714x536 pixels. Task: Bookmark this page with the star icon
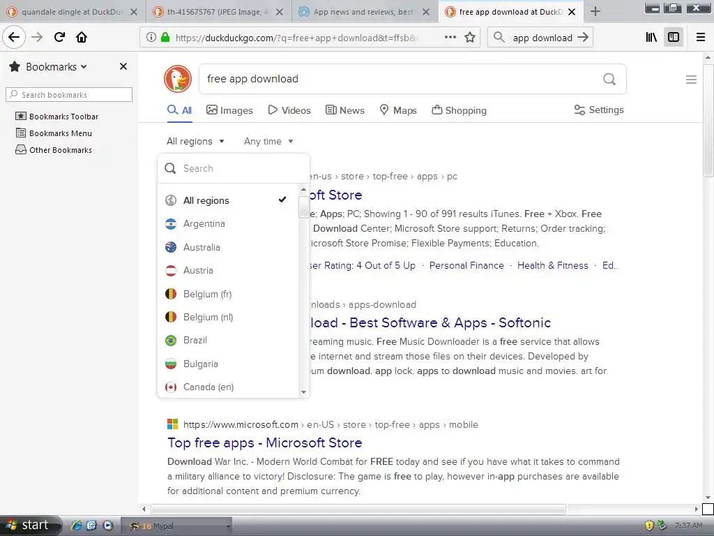tap(470, 38)
